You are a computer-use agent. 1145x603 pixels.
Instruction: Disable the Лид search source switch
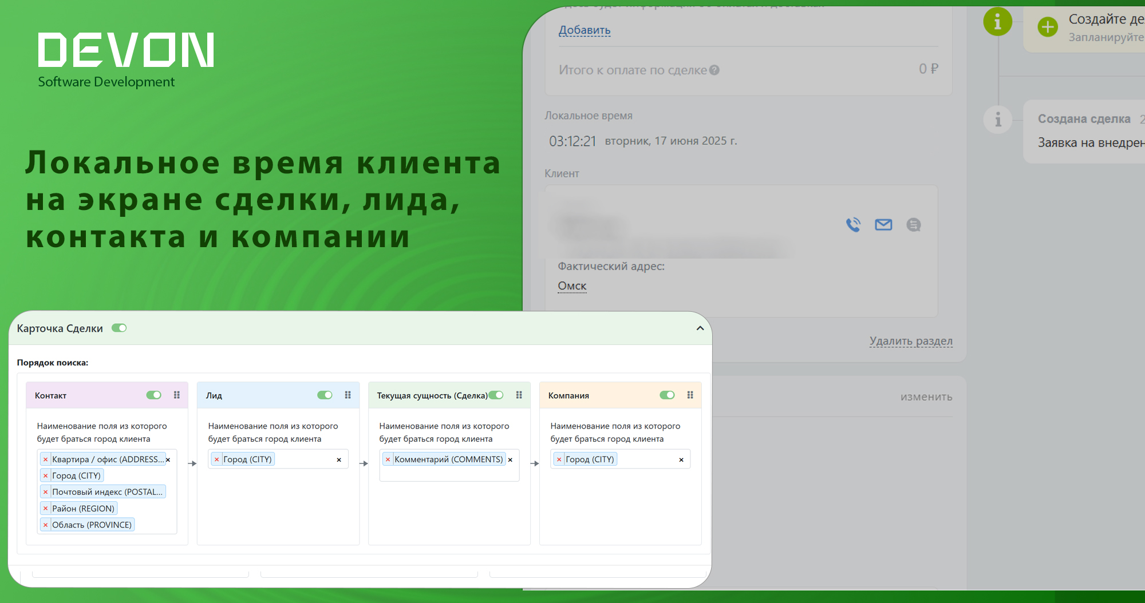tap(325, 395)
